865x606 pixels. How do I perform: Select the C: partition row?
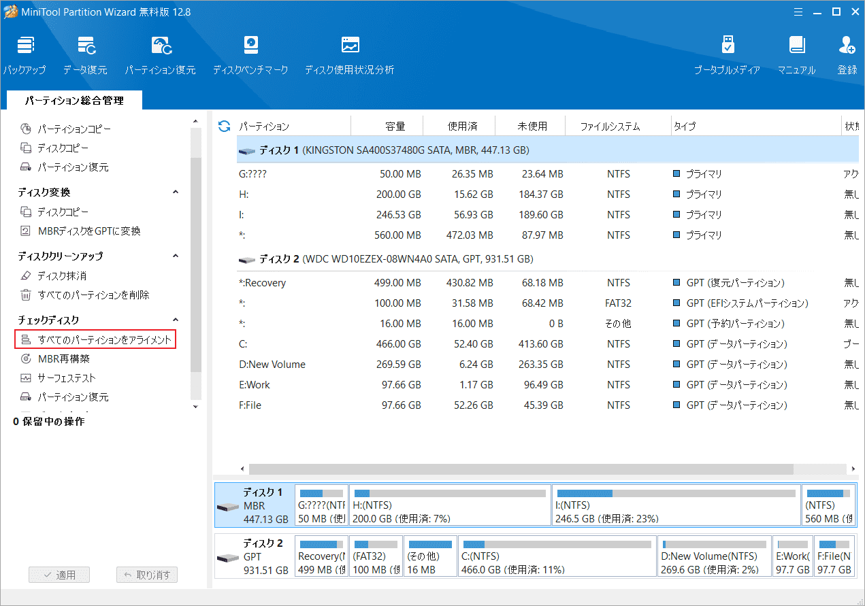548,344
